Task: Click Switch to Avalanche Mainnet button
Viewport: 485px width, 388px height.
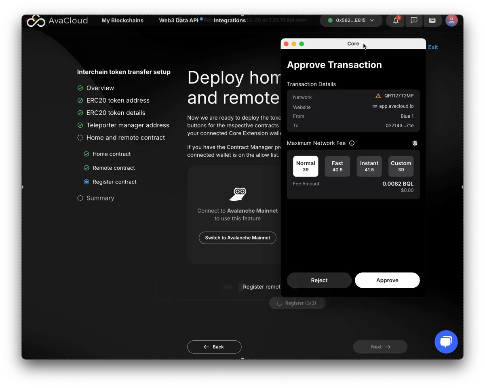Action: pyautogui.click(x=238, y=238)
